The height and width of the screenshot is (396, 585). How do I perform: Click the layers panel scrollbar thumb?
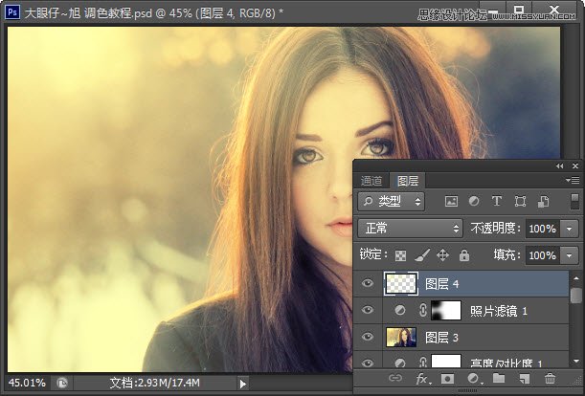coord(575,296)
